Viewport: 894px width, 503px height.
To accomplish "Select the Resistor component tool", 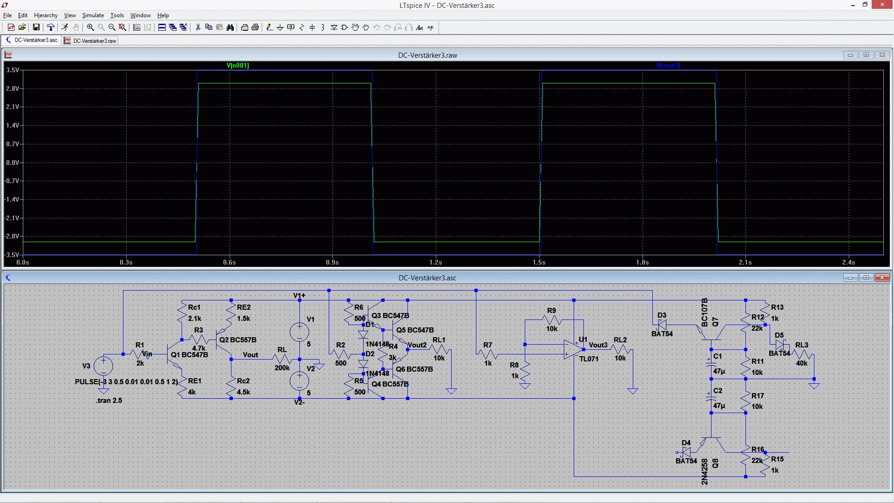I will click(301, 27).
